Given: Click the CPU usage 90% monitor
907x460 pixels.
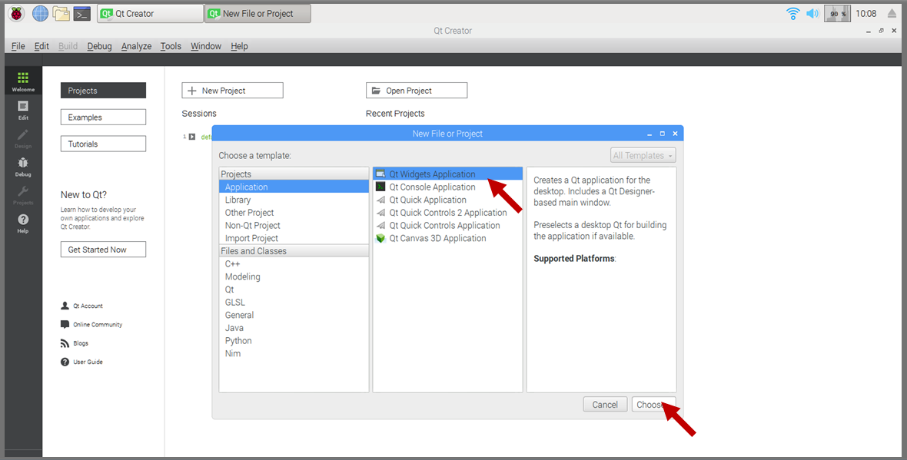Looking at the screenshot, I should point(837,13).
